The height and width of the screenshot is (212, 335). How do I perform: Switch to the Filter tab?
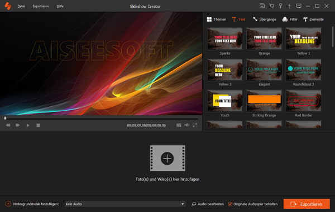click(x=290, y=19)
